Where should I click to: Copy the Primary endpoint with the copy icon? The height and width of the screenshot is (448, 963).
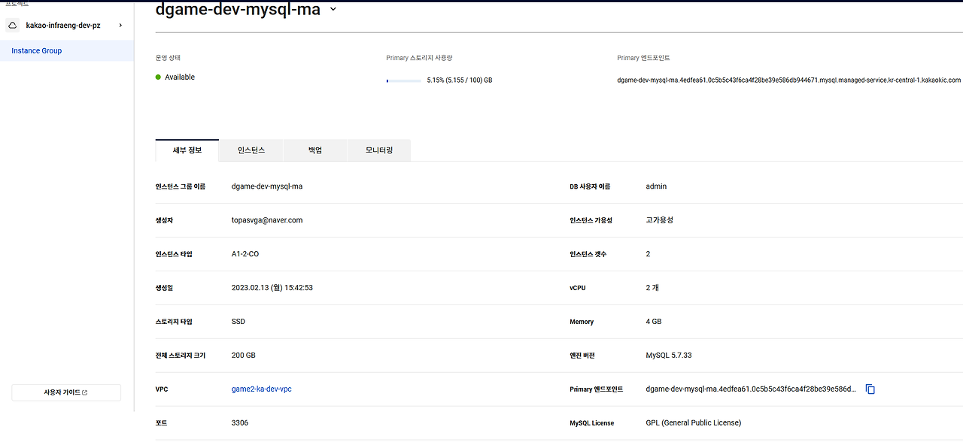(870, 389)
